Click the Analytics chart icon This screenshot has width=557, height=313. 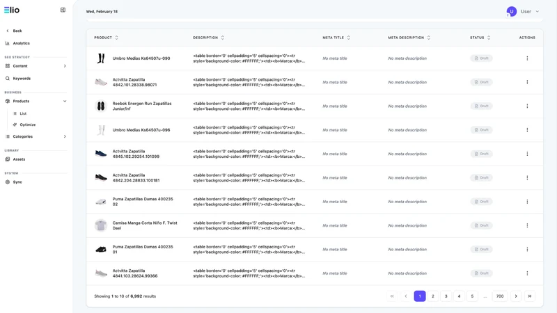[x=8, y=43]
